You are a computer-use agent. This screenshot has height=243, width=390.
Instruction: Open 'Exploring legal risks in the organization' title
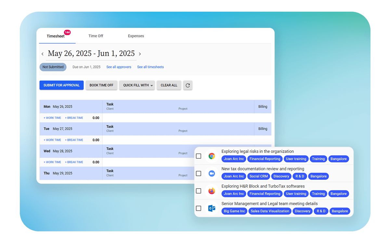(x=257, y=151)
